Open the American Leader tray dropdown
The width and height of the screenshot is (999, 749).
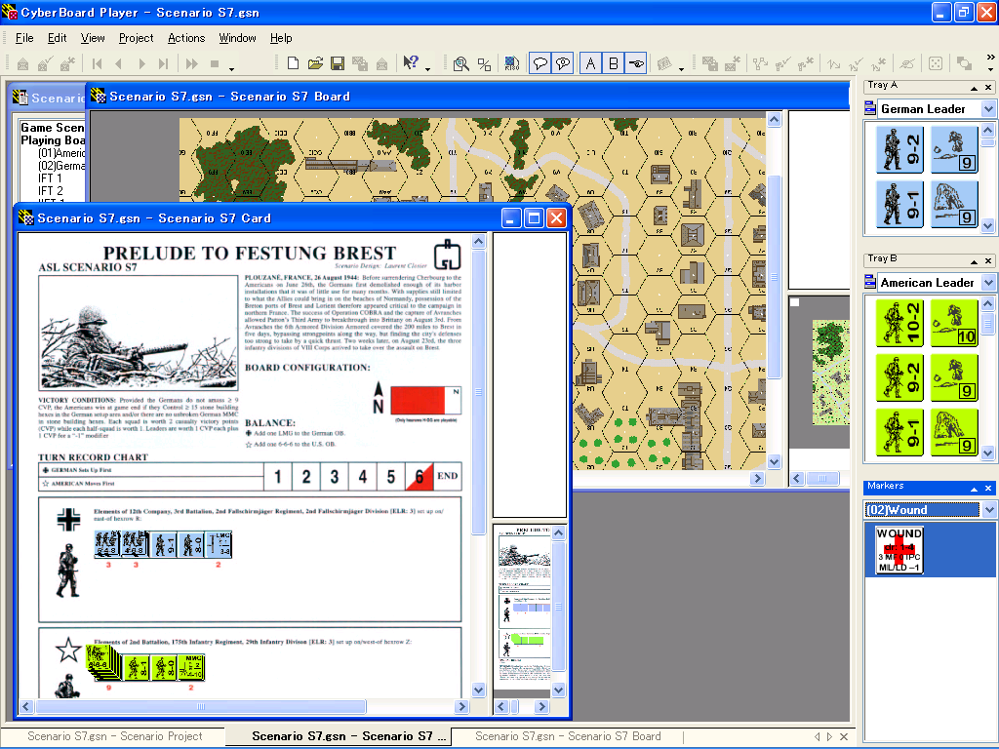click(x=988, y=282)
